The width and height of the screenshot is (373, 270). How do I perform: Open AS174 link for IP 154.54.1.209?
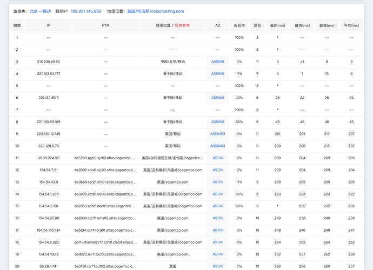click(x=218, y=194)
